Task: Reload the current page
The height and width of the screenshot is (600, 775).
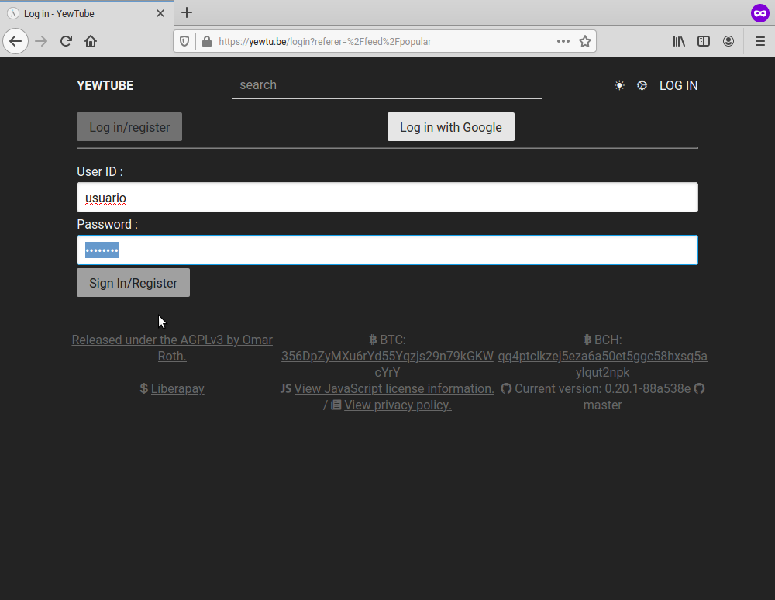Action: tap(66, 41)
